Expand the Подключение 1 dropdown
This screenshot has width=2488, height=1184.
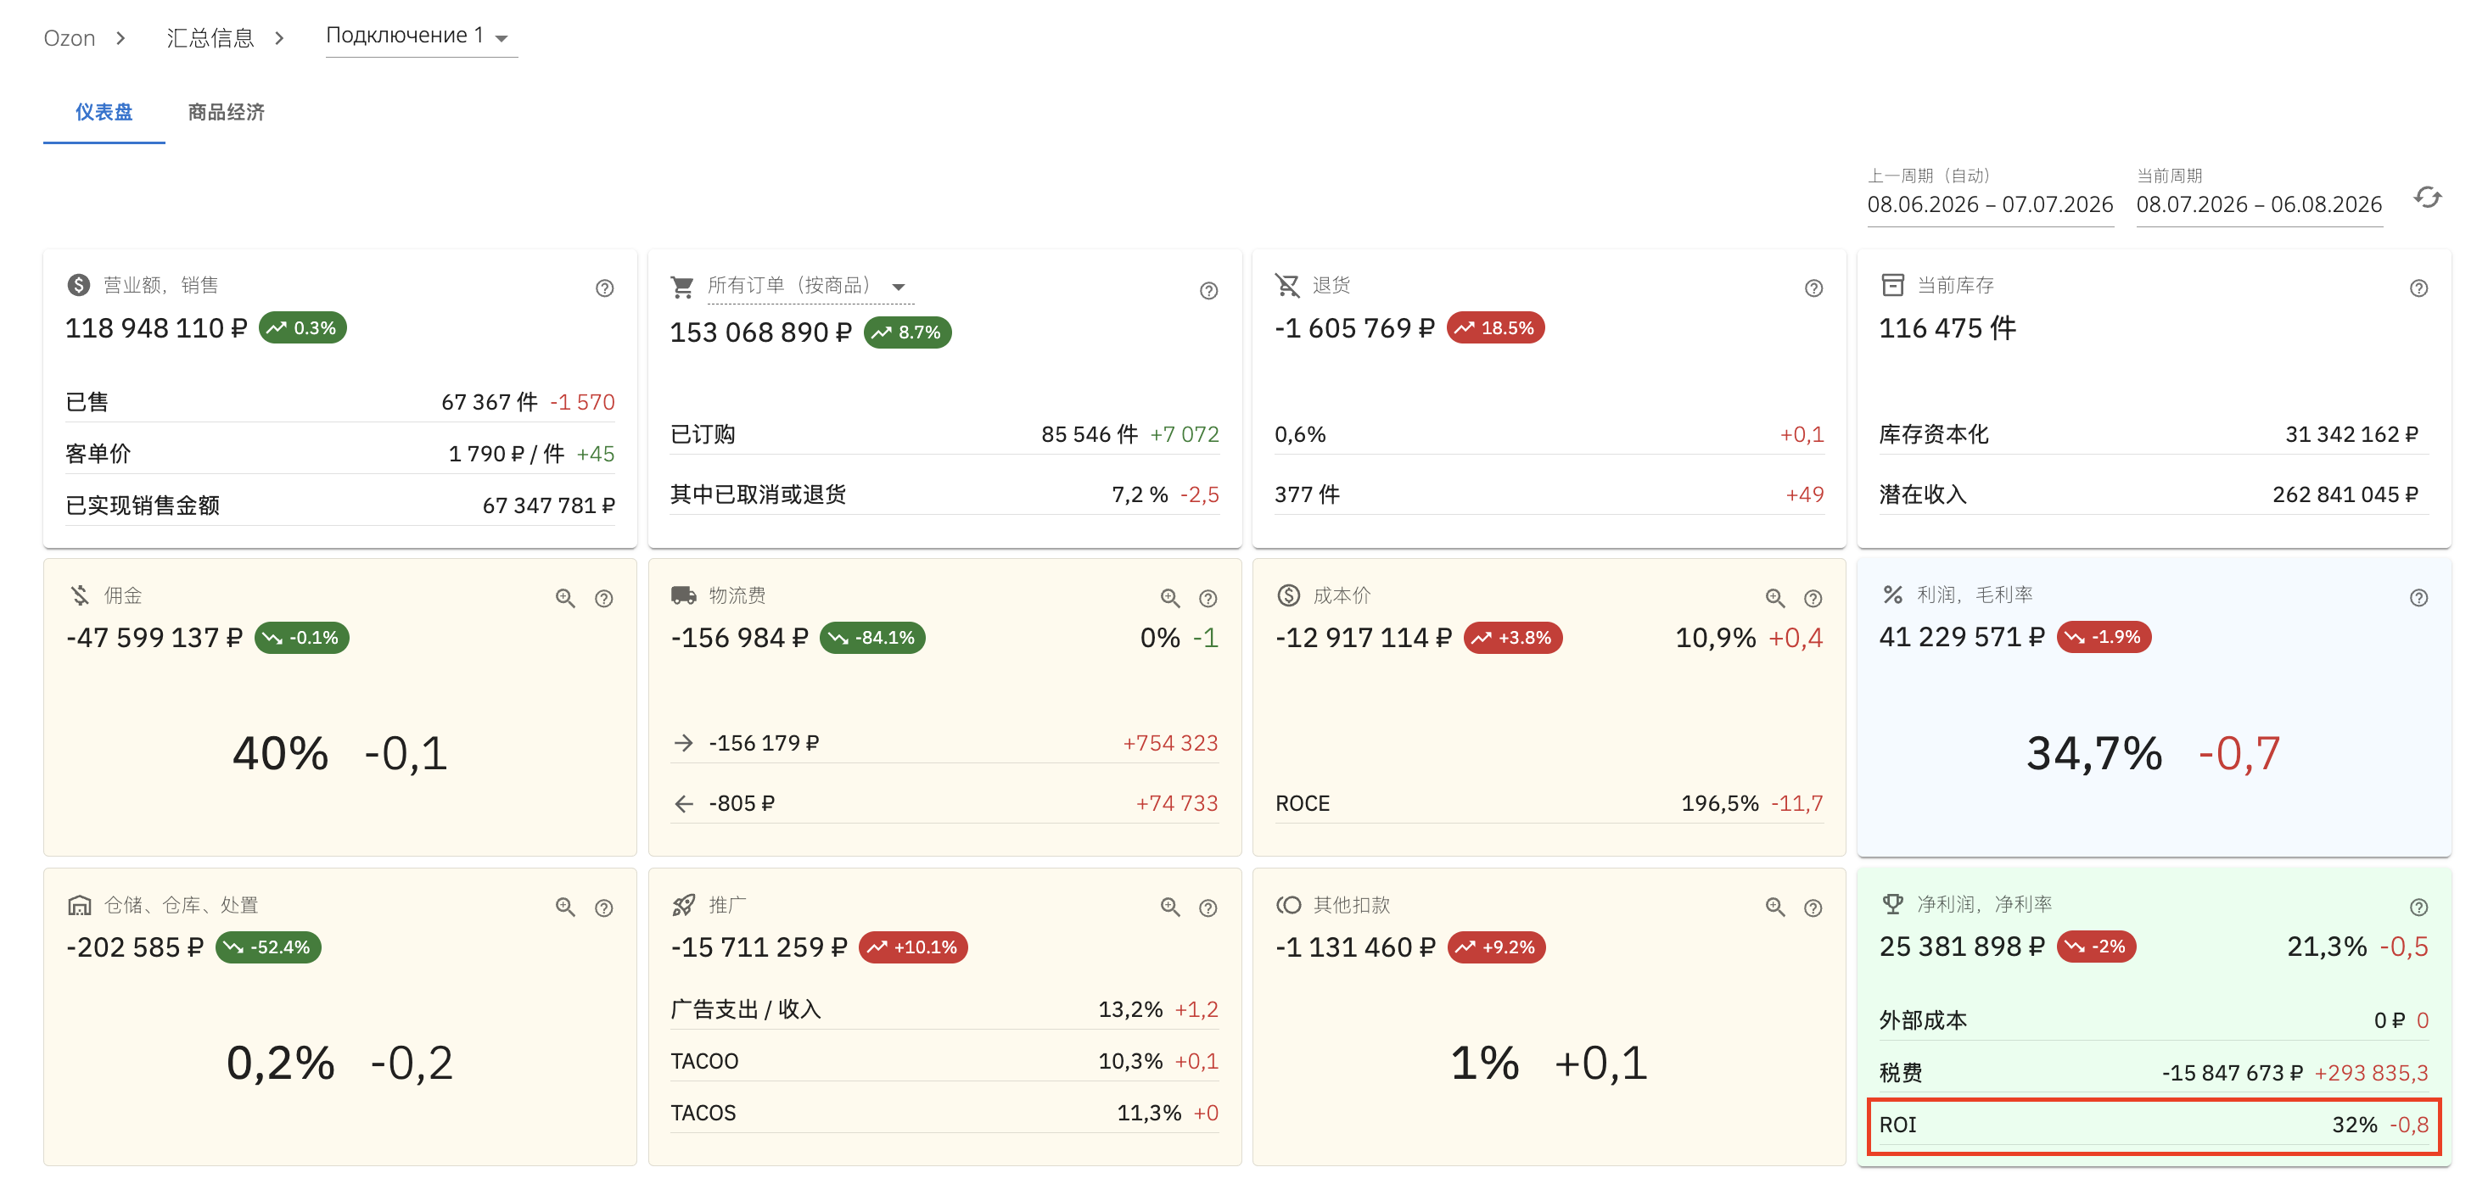(x=421, y=36)
